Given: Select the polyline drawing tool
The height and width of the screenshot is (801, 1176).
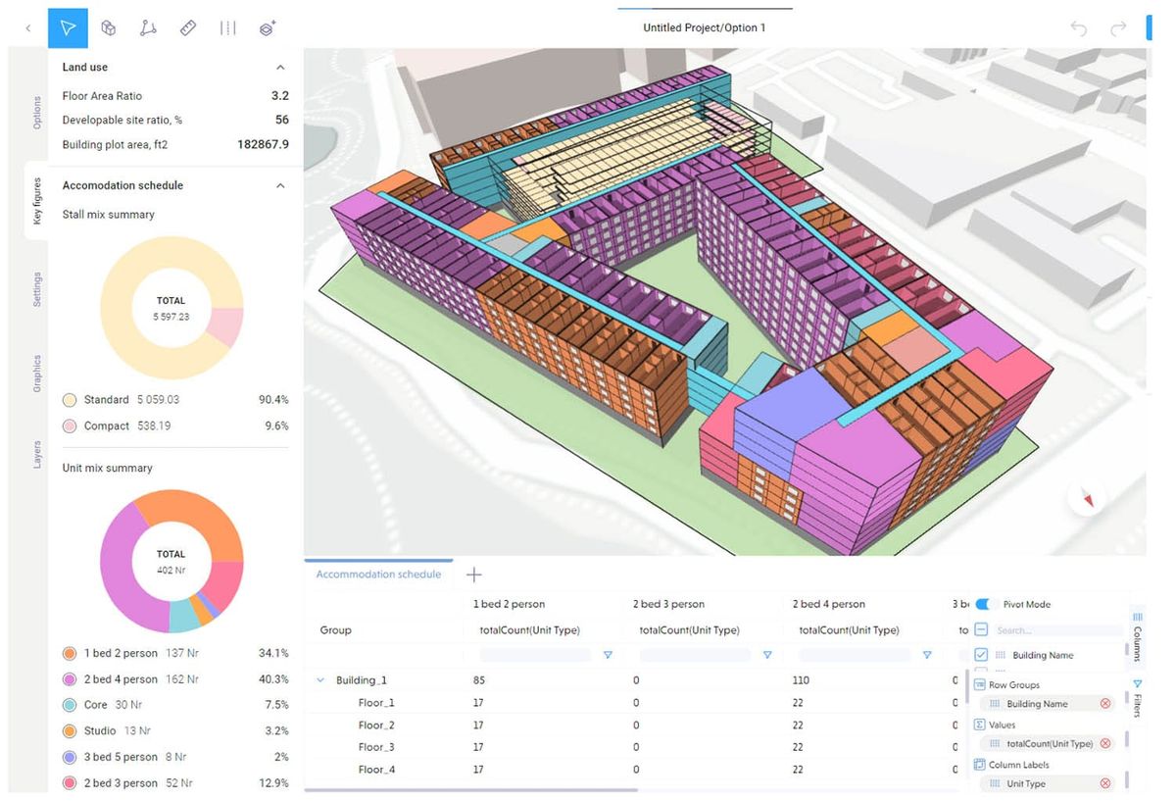Looking at the screenshot, I should (148, 27).
